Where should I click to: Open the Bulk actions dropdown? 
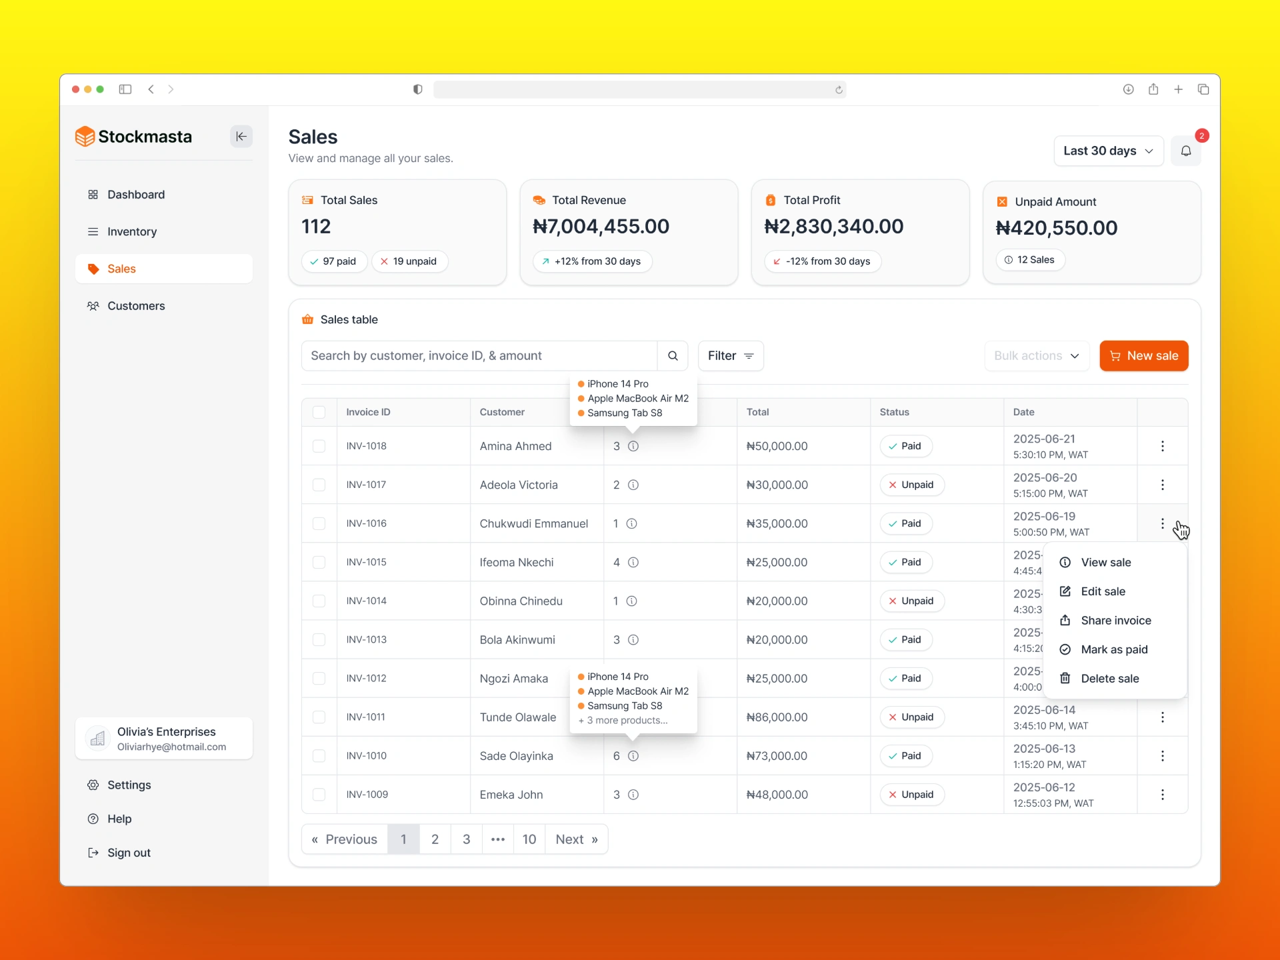click(x=1036, y=356)
